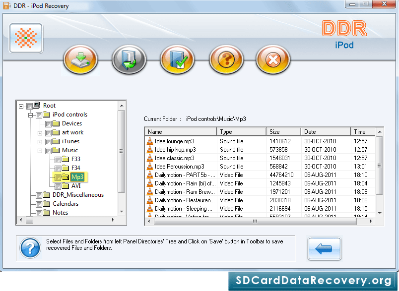
Task: Click the VLC icon beside Dailymotion - PART5b
Action: 150,175
